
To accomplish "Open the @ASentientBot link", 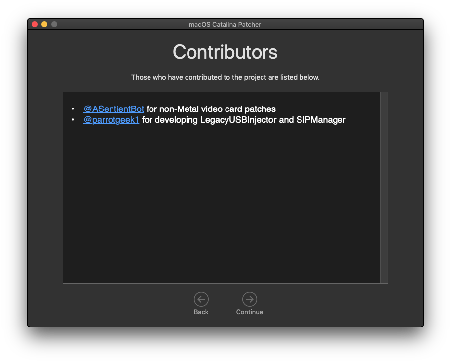I will click(113, 109).
